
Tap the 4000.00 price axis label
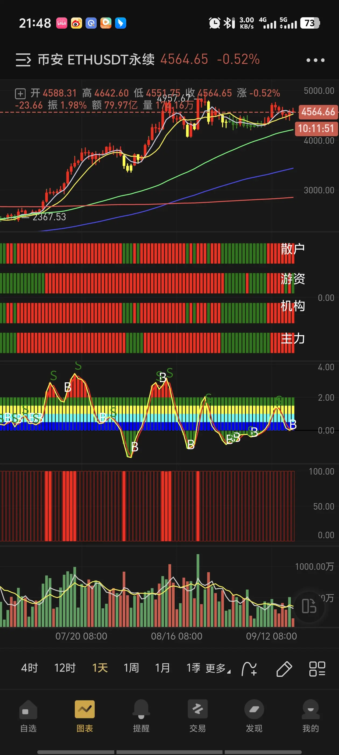[319, 141]
